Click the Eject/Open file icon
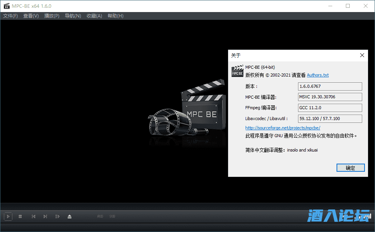Image resolution: width=375 pixels, height=232 pixels. 70,216
